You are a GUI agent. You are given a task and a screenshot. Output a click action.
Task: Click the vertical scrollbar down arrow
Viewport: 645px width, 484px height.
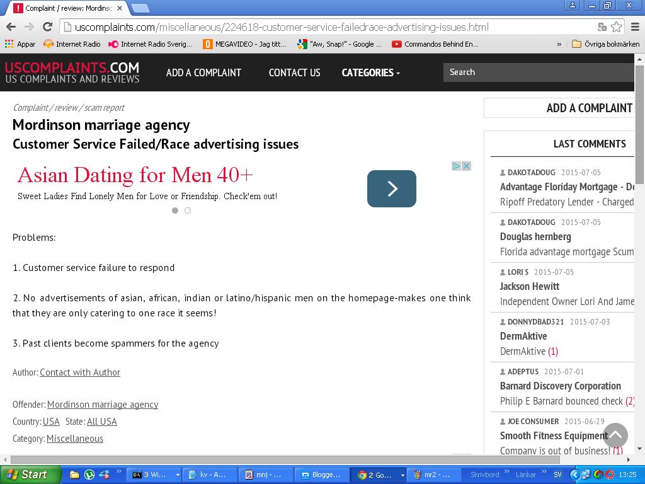coord(640,449)
